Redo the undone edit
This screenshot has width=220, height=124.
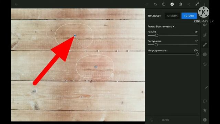click(147, 4)
